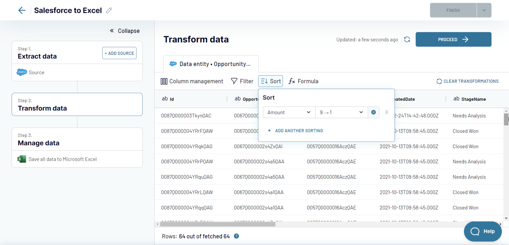
Task: Click Add Another Sorting
Action: point(295,131)
